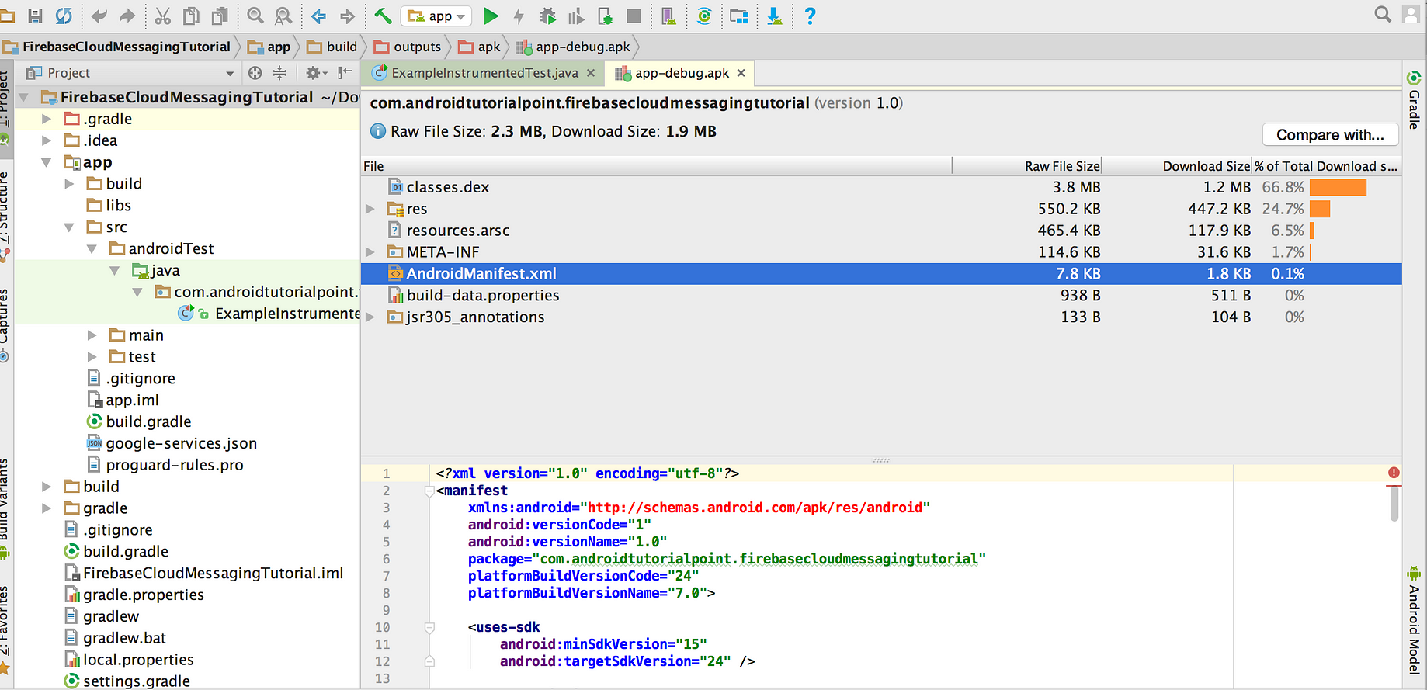Viewport: 1427px width, 690px height.
Task: Click the red error indicator in the editor
Action: coord(1394,473)
